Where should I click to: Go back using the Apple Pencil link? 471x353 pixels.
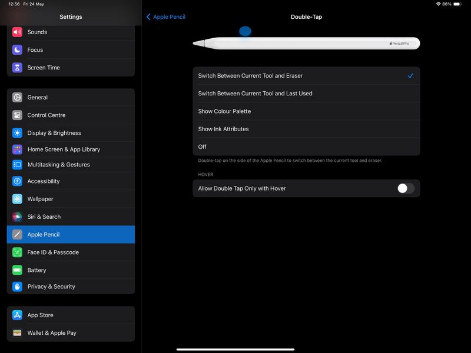[166, 16]
